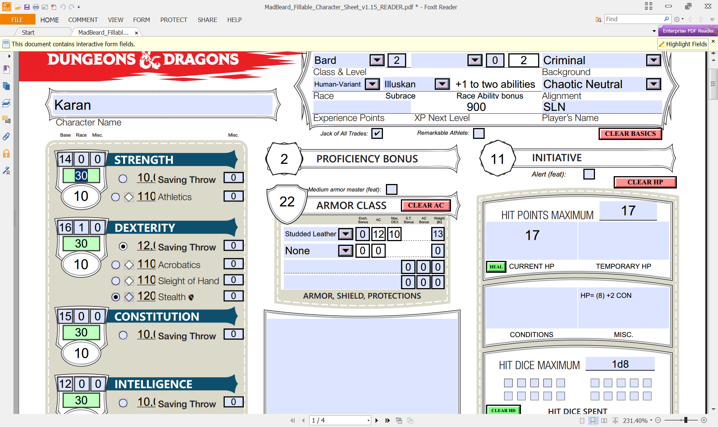Open the zoom percentage dropdown arrow
This screenshot has width=718, height=427.
[651, 420]
